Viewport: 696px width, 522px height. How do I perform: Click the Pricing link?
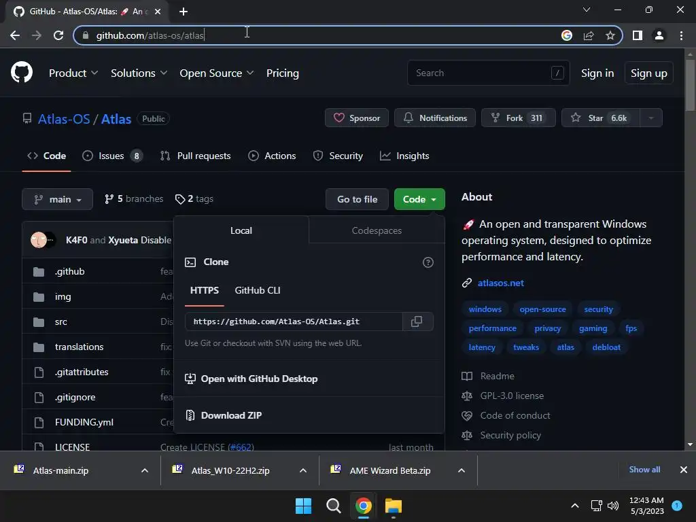282,73
